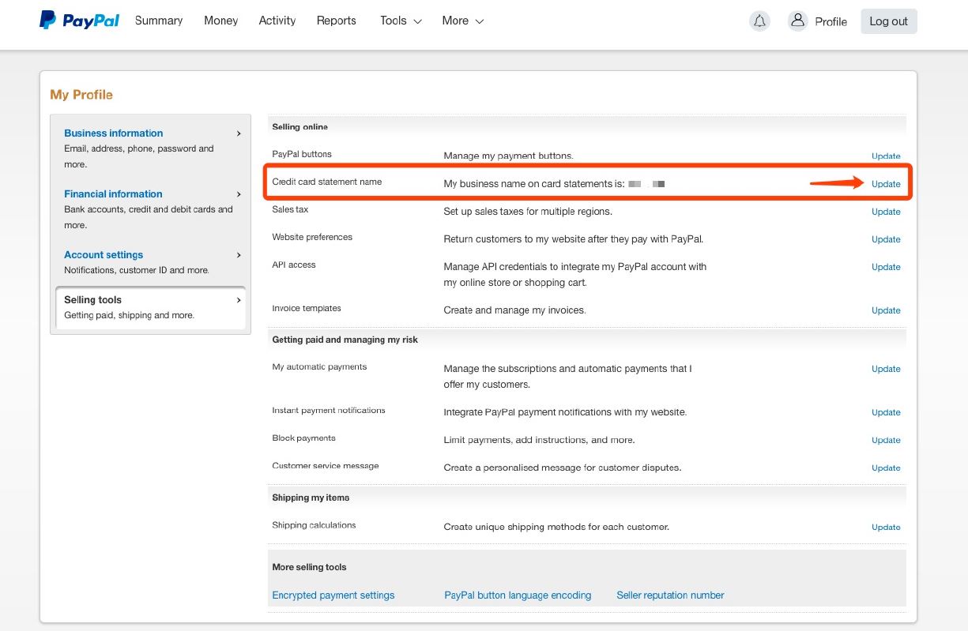Image resolution: width=968 pixels, height=631 pixels.
Task: Open PayPal button language encoding link
Action: [518, 595]
